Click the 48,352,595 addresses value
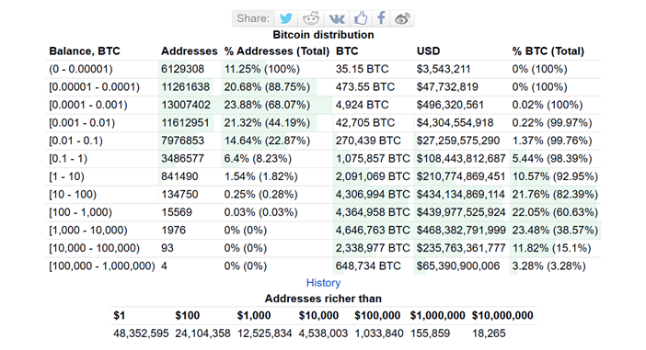Screen dimensions: 646x350 141,333
